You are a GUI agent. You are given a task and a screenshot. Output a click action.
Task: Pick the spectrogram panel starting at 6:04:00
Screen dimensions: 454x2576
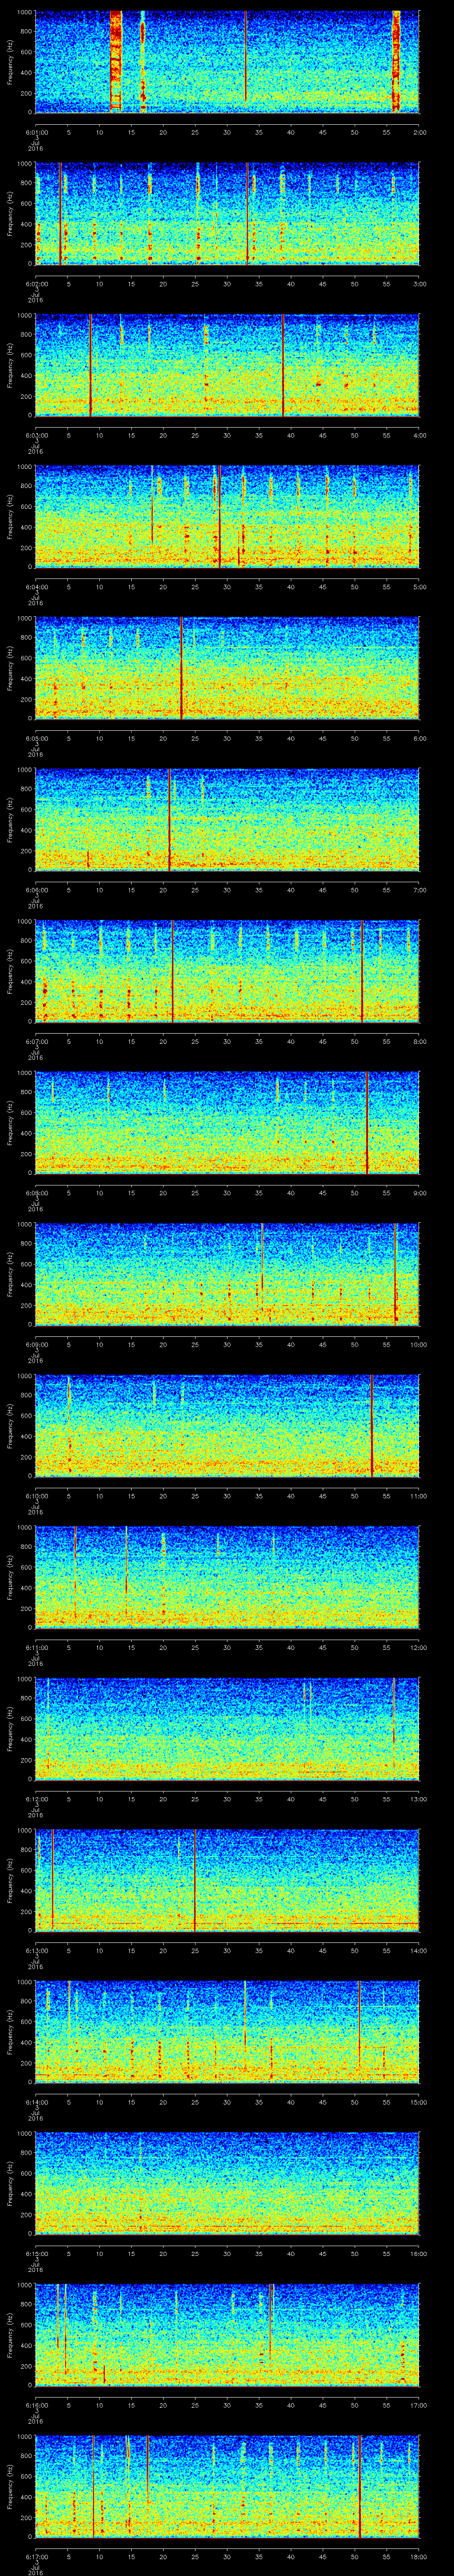[227, 516]
